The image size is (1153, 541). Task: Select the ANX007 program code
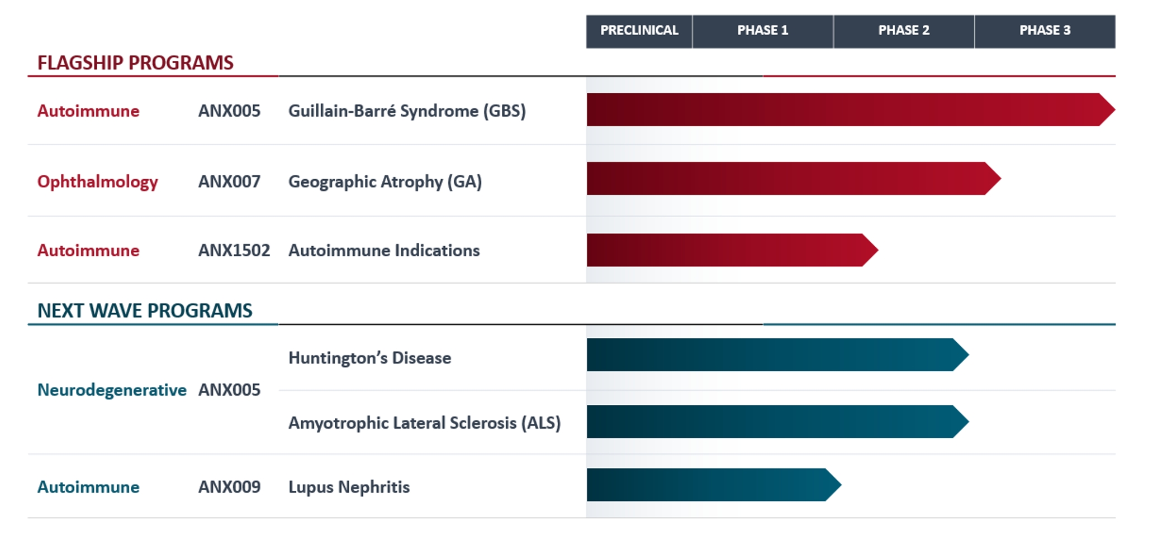tap(229, 182)
